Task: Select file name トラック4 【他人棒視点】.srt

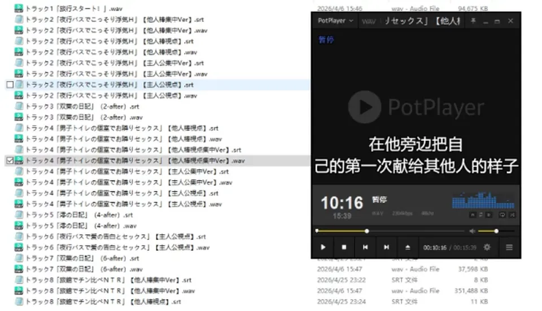Action: point(122,128)
